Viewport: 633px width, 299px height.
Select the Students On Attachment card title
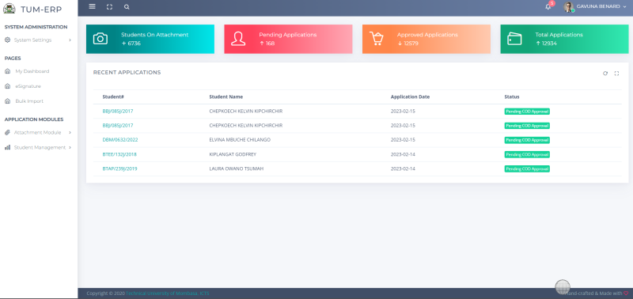pos(154,35)
